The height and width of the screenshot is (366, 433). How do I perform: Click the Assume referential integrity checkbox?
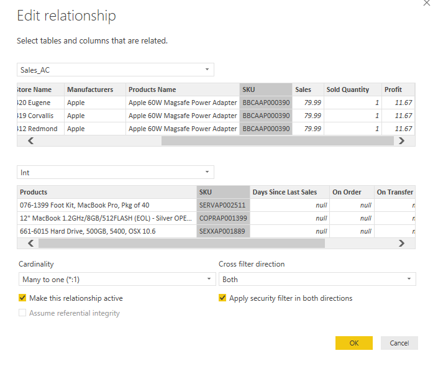(x=22, y=313)
